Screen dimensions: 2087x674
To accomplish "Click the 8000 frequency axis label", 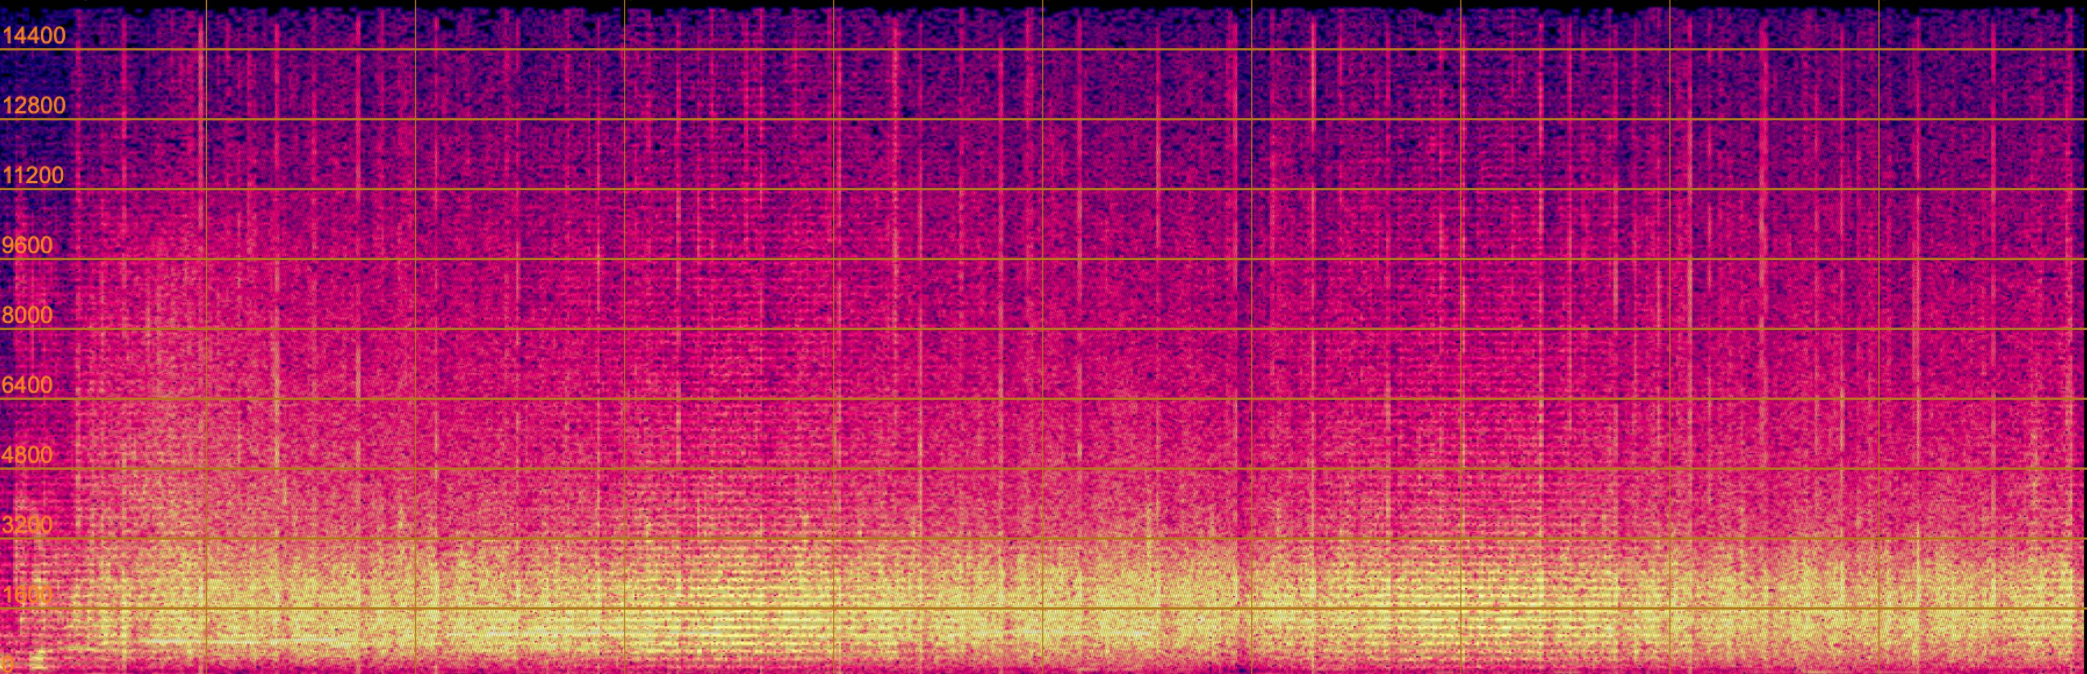I will pyautogui.click(x=27, y=315).
